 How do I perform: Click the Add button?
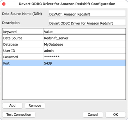point(12,105)
